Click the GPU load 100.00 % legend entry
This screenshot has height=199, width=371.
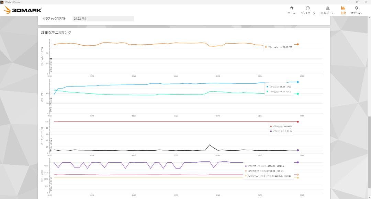point(282,127)
